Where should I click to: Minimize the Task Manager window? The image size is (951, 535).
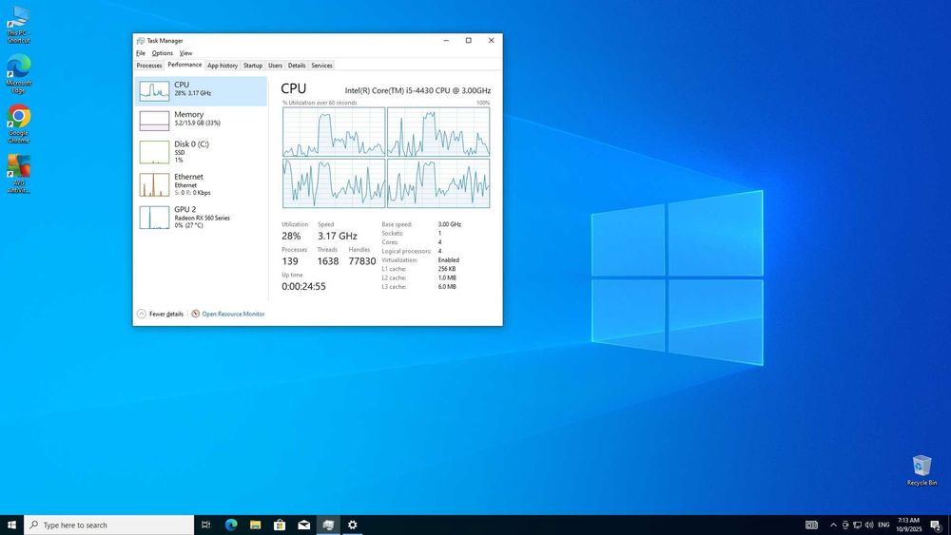446,41
